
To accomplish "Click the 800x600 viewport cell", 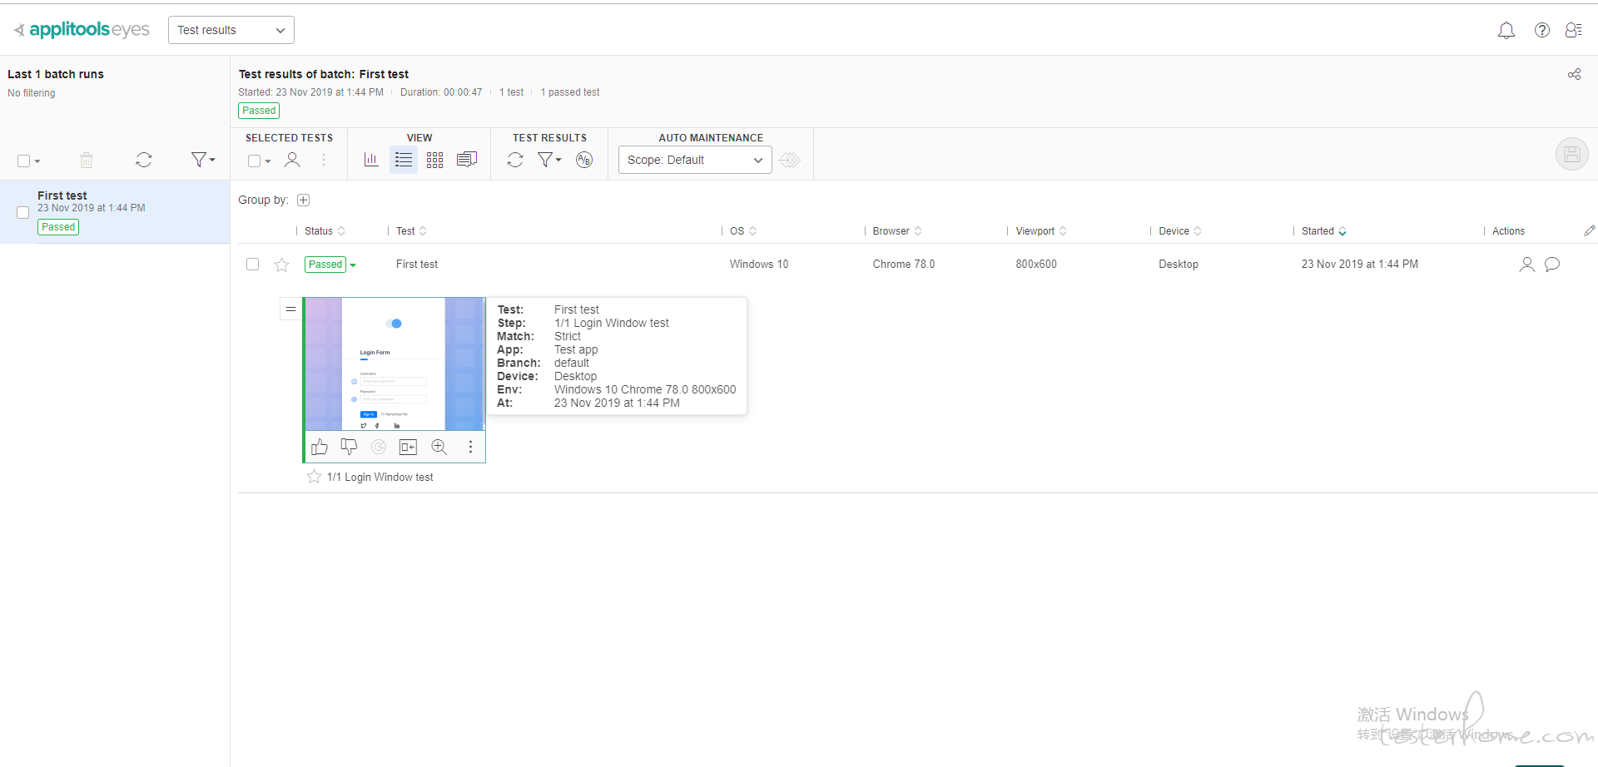I will tap(1036, 265).
